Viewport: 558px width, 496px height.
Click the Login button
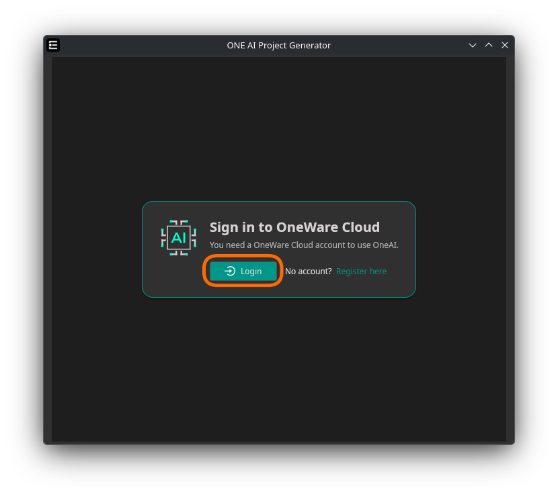pos(243,271)
